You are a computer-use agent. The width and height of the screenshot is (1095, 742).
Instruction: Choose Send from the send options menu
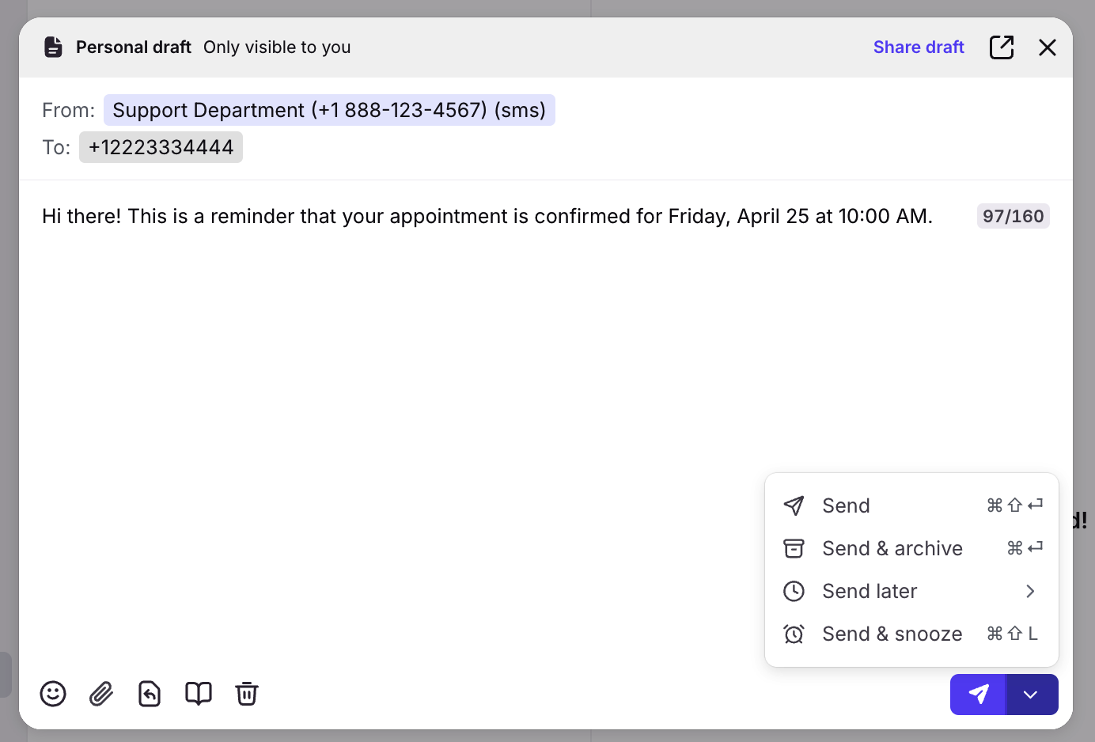pyautogui.click(x=846, y=505)
